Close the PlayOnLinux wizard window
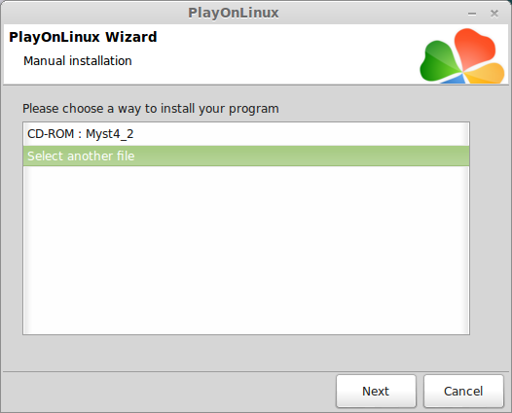The width and height of the screenshot is (512, 413). click(x=494, y=14)
